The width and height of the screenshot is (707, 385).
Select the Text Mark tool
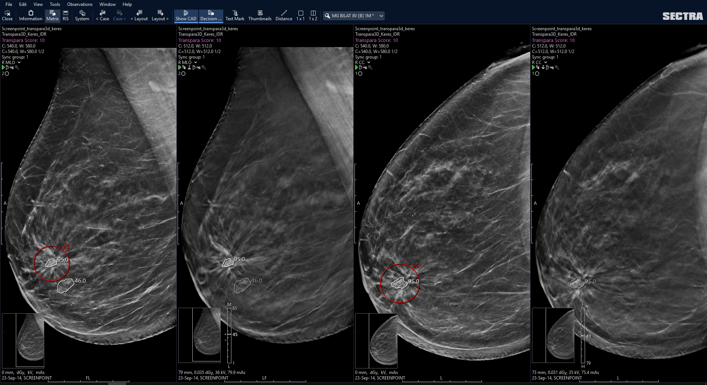coord(235,15)
